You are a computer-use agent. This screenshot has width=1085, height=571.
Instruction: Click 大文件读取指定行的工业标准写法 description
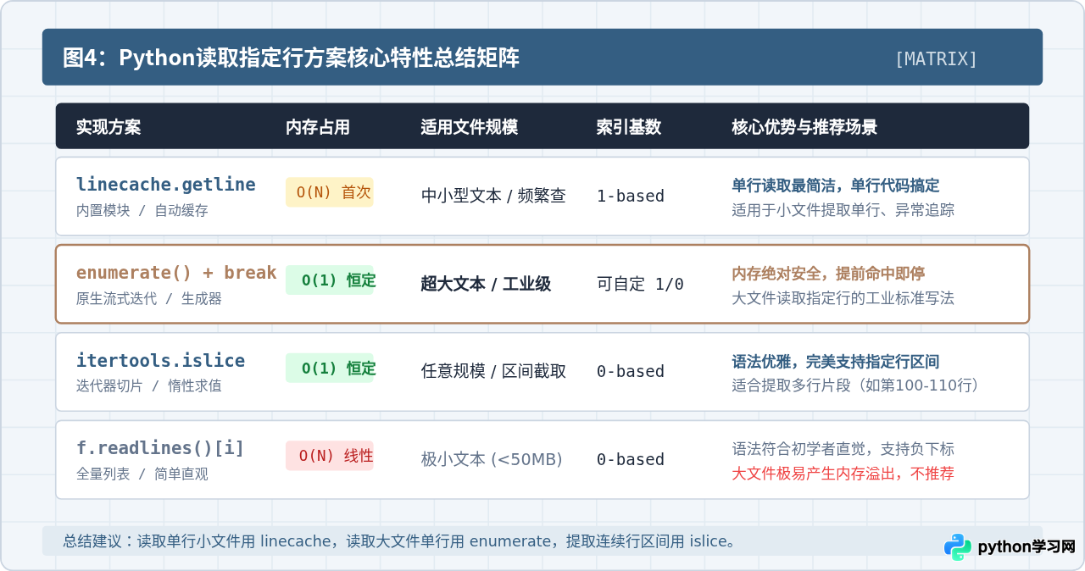click(x=843, y=297)
